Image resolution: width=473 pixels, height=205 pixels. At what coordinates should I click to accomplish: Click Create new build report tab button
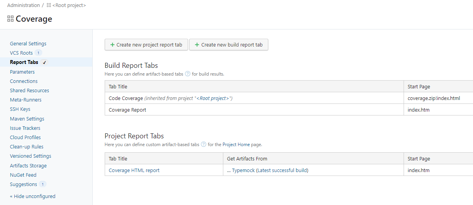pos(228,45)
